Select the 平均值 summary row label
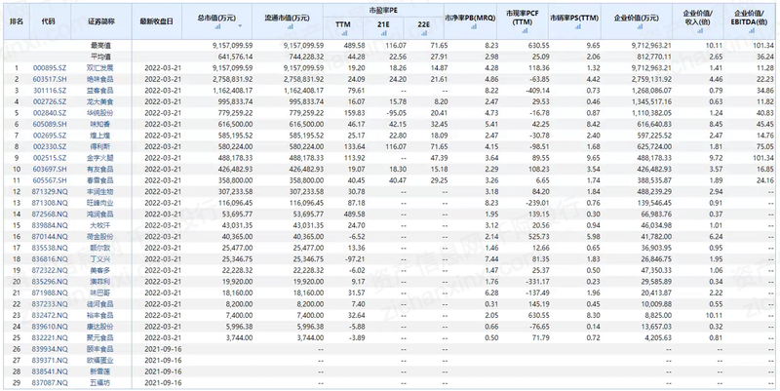Screen dimensions: 780x391 coord(98,57)
